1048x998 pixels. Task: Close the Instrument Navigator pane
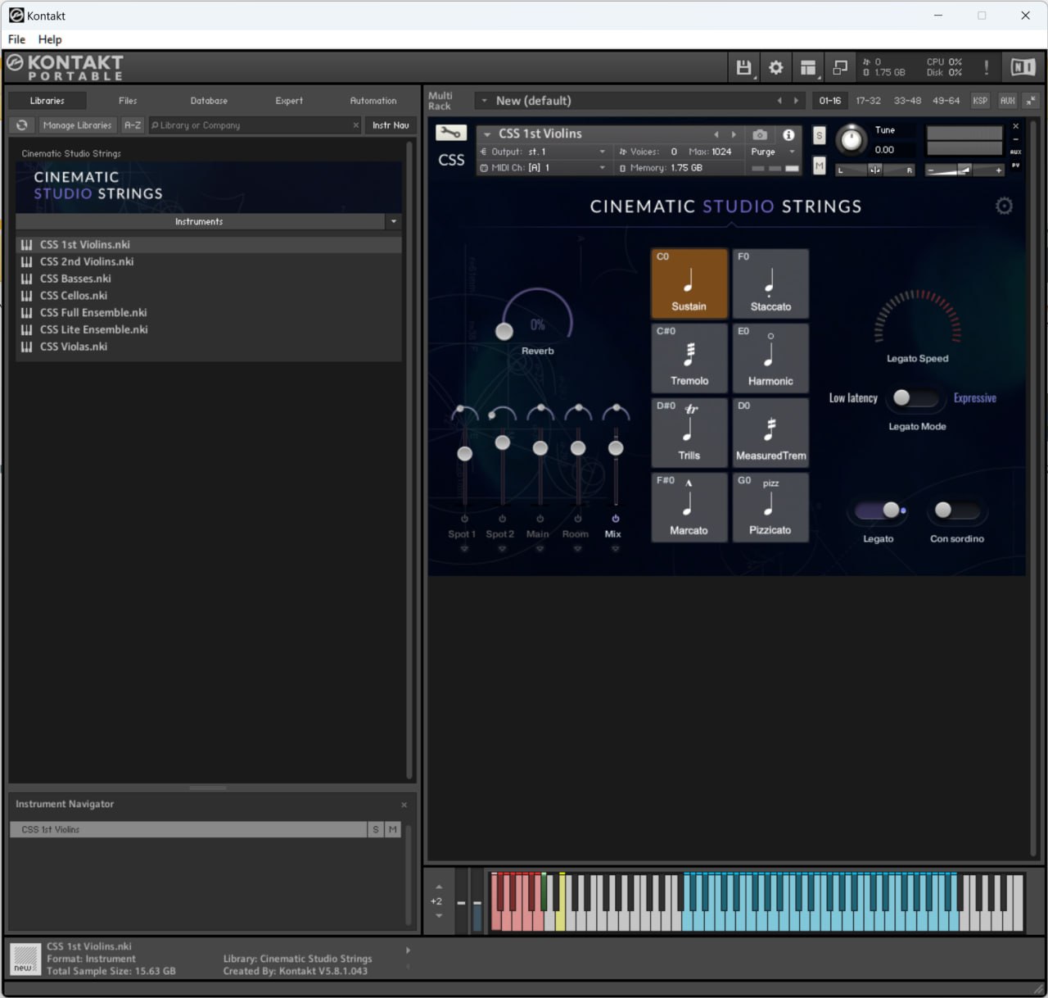click(404, 805)
